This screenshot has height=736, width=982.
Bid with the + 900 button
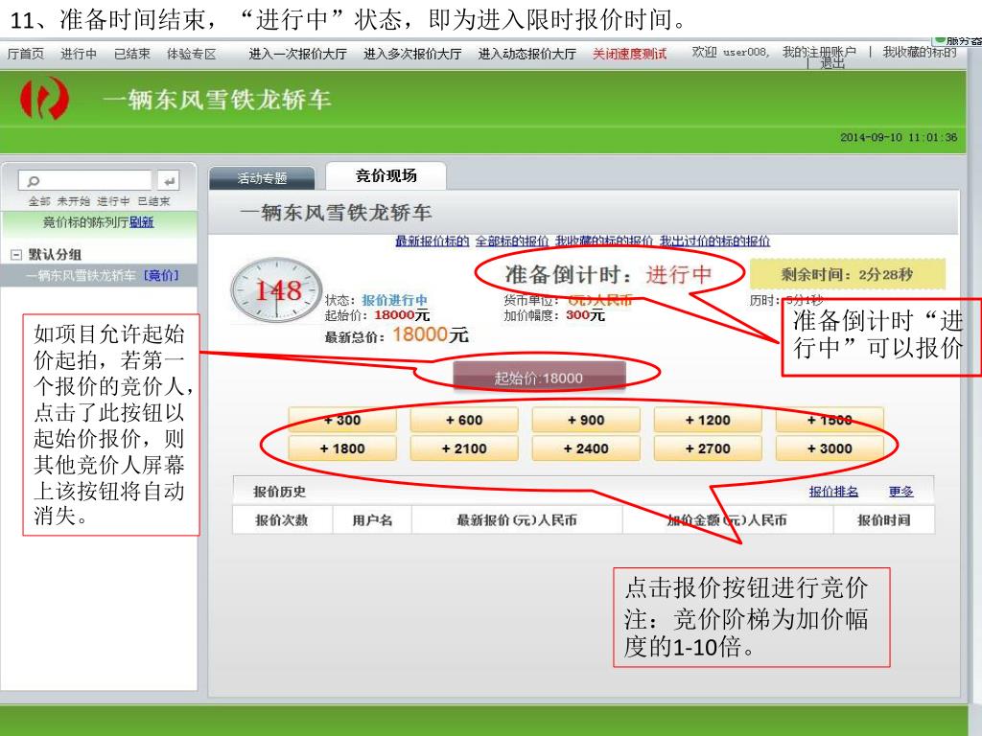click(x=586, y=420)
